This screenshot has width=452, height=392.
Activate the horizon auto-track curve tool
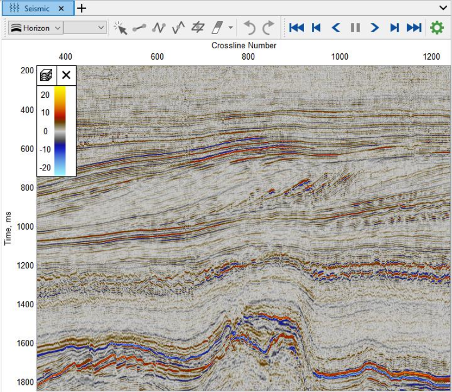coord(159,28)
